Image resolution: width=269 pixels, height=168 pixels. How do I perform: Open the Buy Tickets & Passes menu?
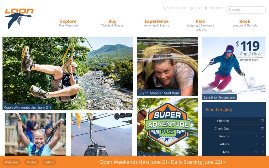pyautogui.click(x=112, y=23)
